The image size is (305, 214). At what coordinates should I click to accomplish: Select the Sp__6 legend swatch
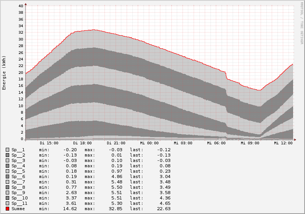pyautogui.click(x=7, y=176)
